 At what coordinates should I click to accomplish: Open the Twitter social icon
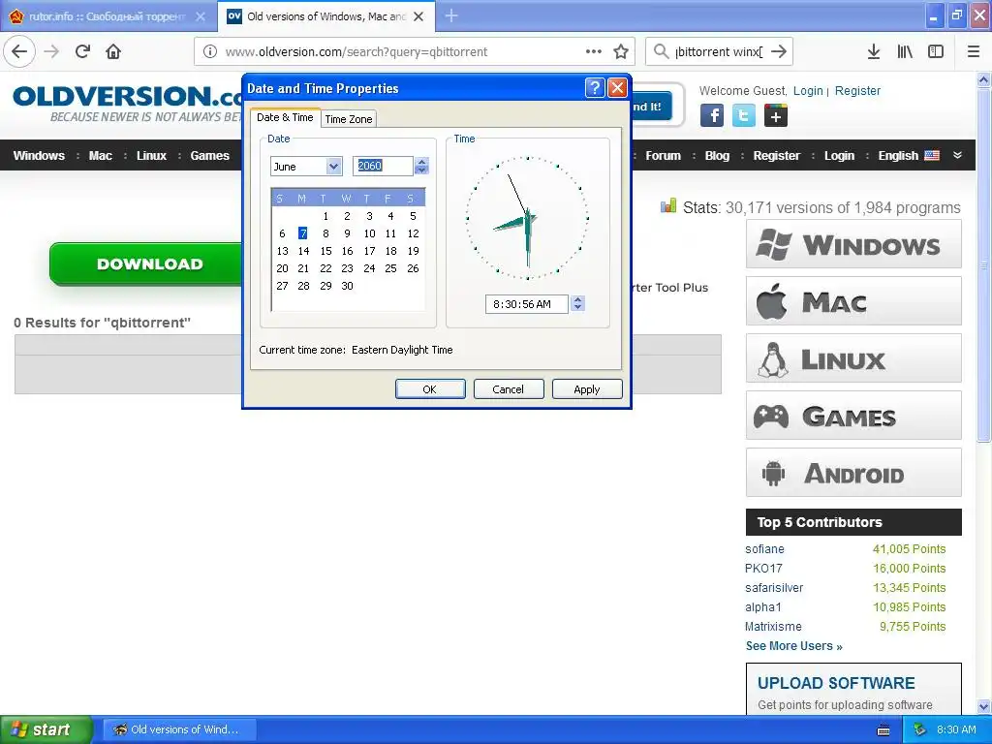(744, 115)
